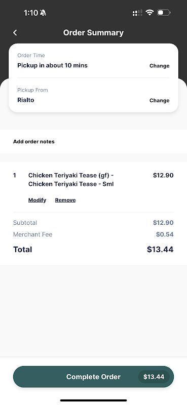Tap the battery status icon
187x405 pixels.
pyautogui.click(x=164, y=12)
